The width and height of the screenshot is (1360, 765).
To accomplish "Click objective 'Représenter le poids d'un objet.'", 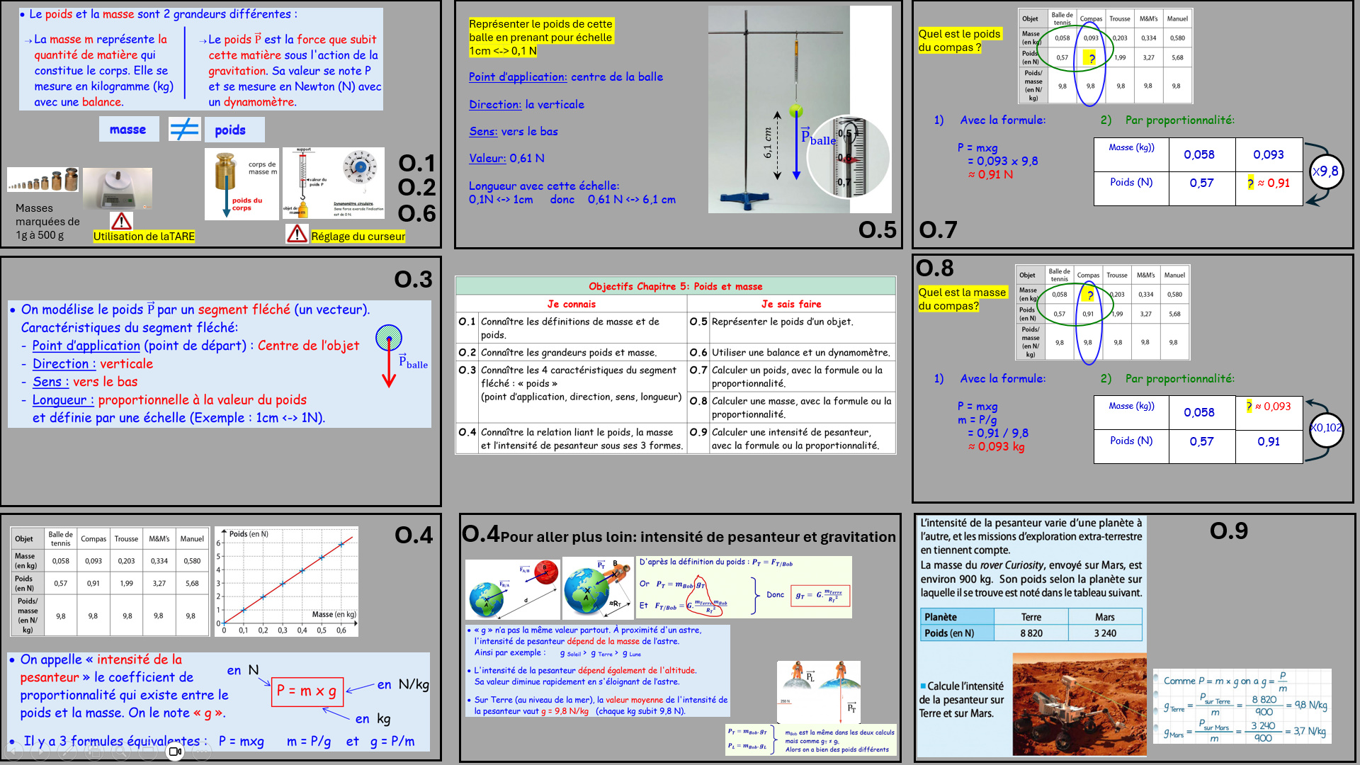I will (x=782, y=322).
